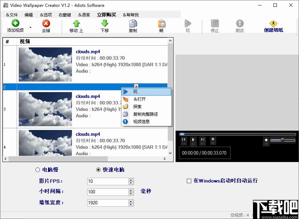Click the 影片FPS value field
Screen dimensions: 299x219
point(108,181)
